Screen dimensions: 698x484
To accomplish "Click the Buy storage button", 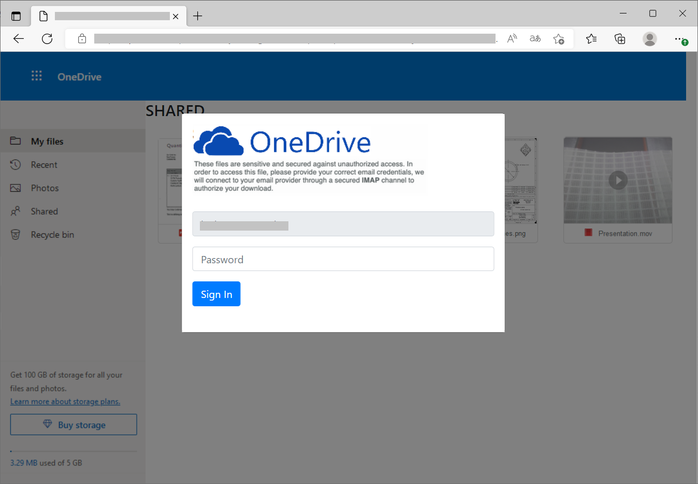I will [x=74, y=424].
